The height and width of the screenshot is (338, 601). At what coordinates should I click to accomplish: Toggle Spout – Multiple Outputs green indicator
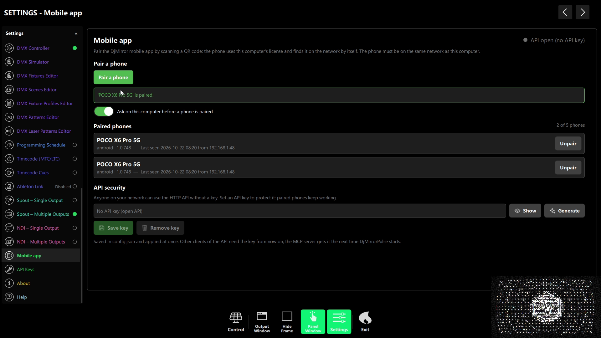[75, 214]
